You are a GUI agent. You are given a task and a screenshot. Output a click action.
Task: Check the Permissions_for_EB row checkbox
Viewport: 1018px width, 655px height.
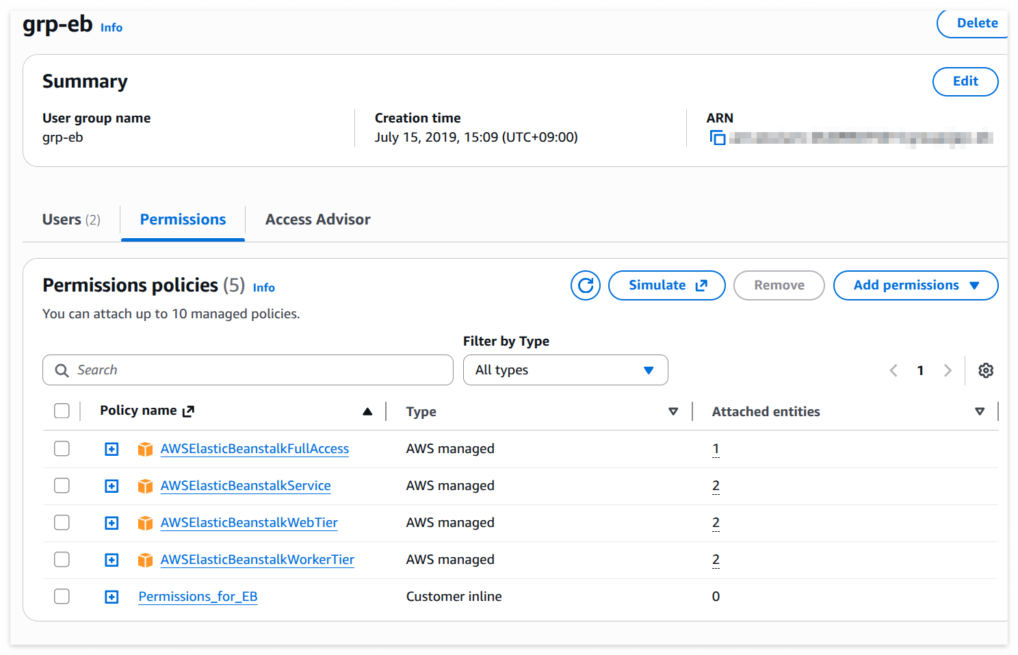pyautogui.click(x=62, y=596)
